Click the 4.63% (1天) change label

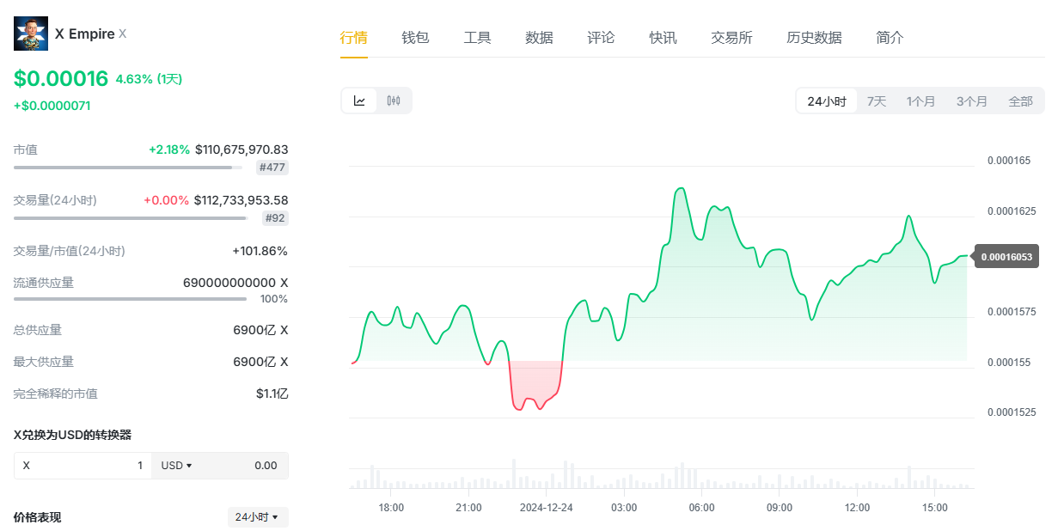click(149, 79)
